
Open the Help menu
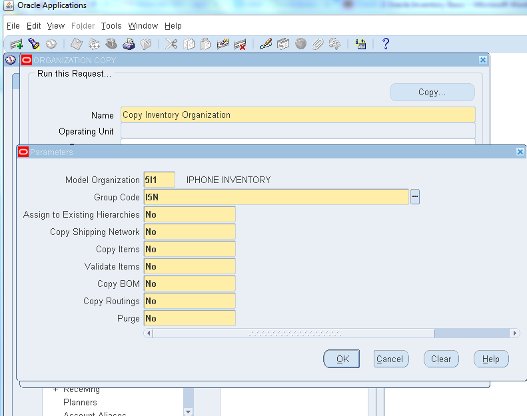[173, 26]
